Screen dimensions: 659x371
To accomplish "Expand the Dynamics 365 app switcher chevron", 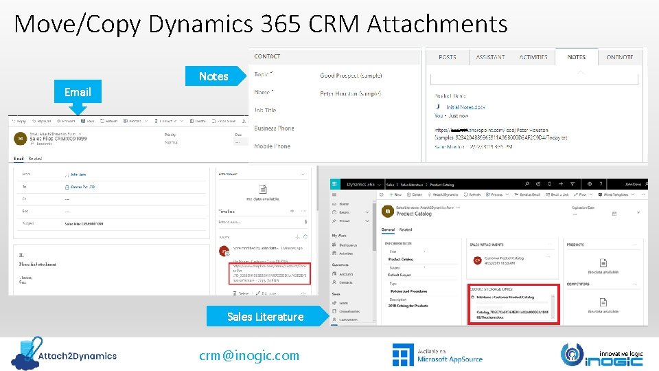I will [x=379, y=184].
